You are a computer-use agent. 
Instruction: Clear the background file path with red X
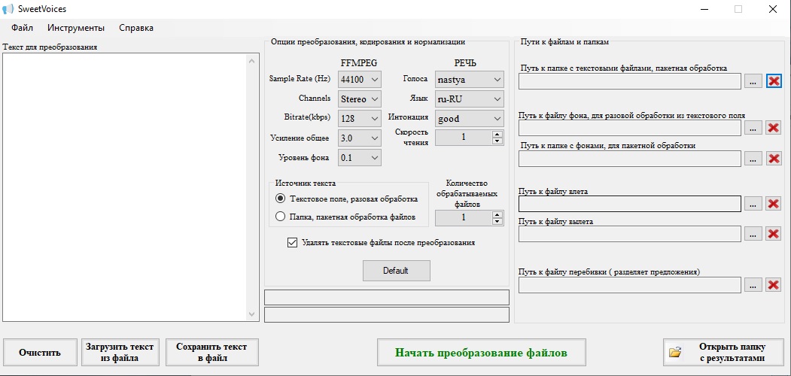point(774,128)
